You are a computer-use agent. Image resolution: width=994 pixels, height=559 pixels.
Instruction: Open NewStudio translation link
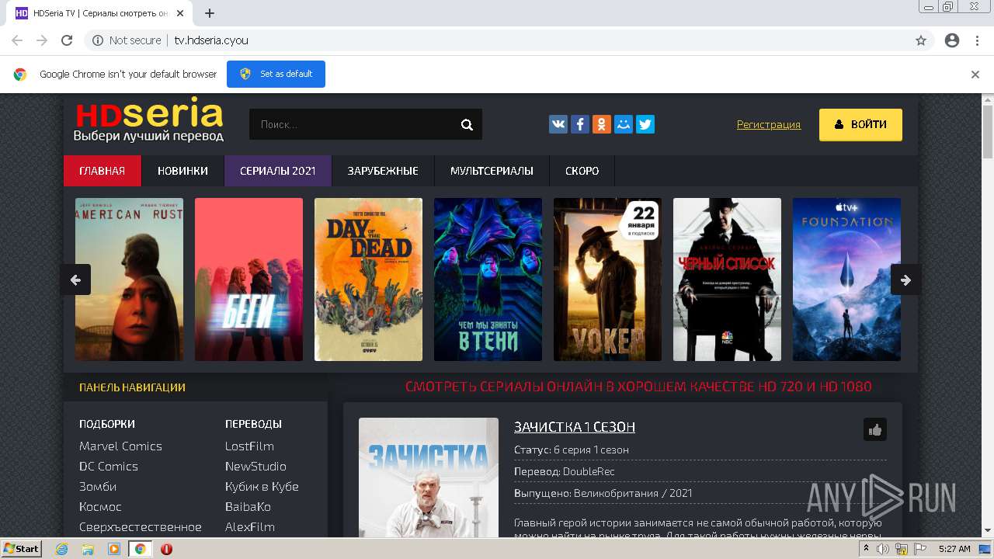coord(255,467)
